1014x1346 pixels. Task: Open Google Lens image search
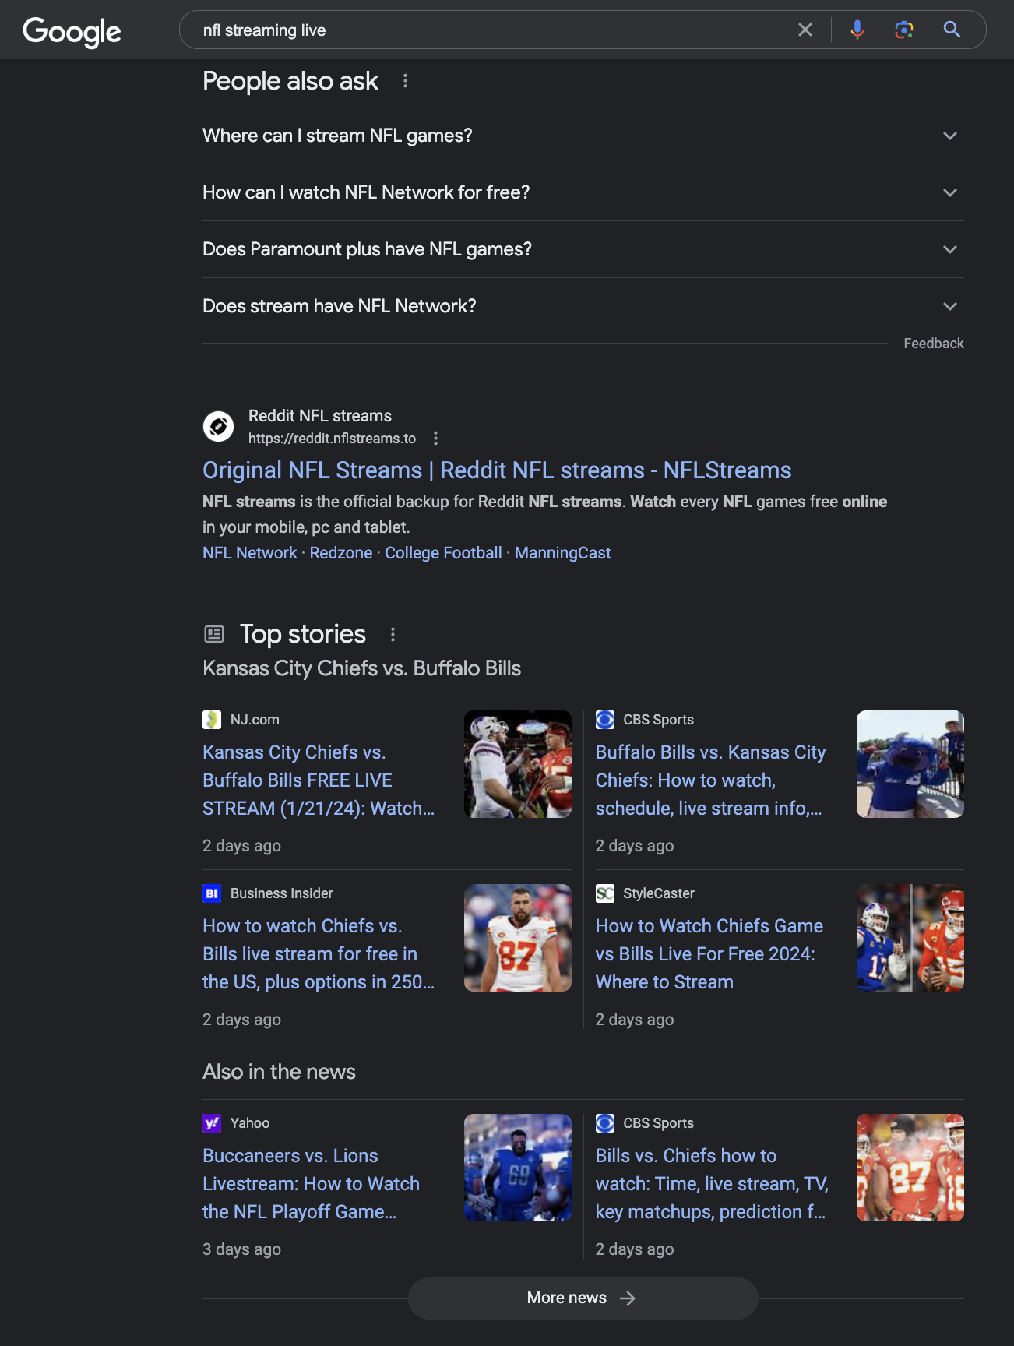pyautogui.click(x=903, y=30)
